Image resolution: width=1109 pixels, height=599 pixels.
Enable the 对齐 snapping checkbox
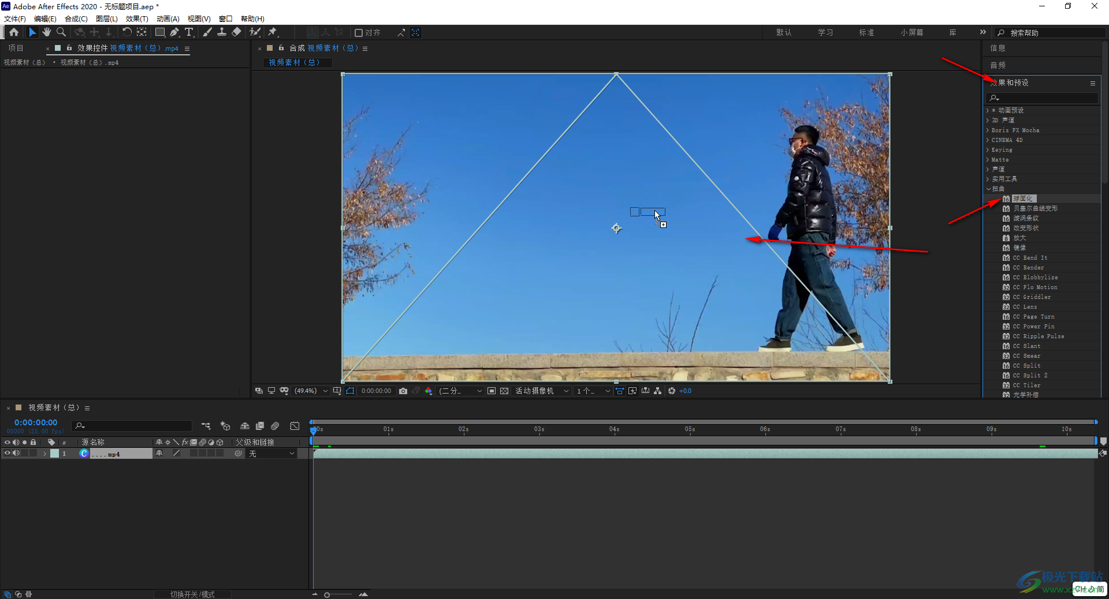click(x=359, y=33)
